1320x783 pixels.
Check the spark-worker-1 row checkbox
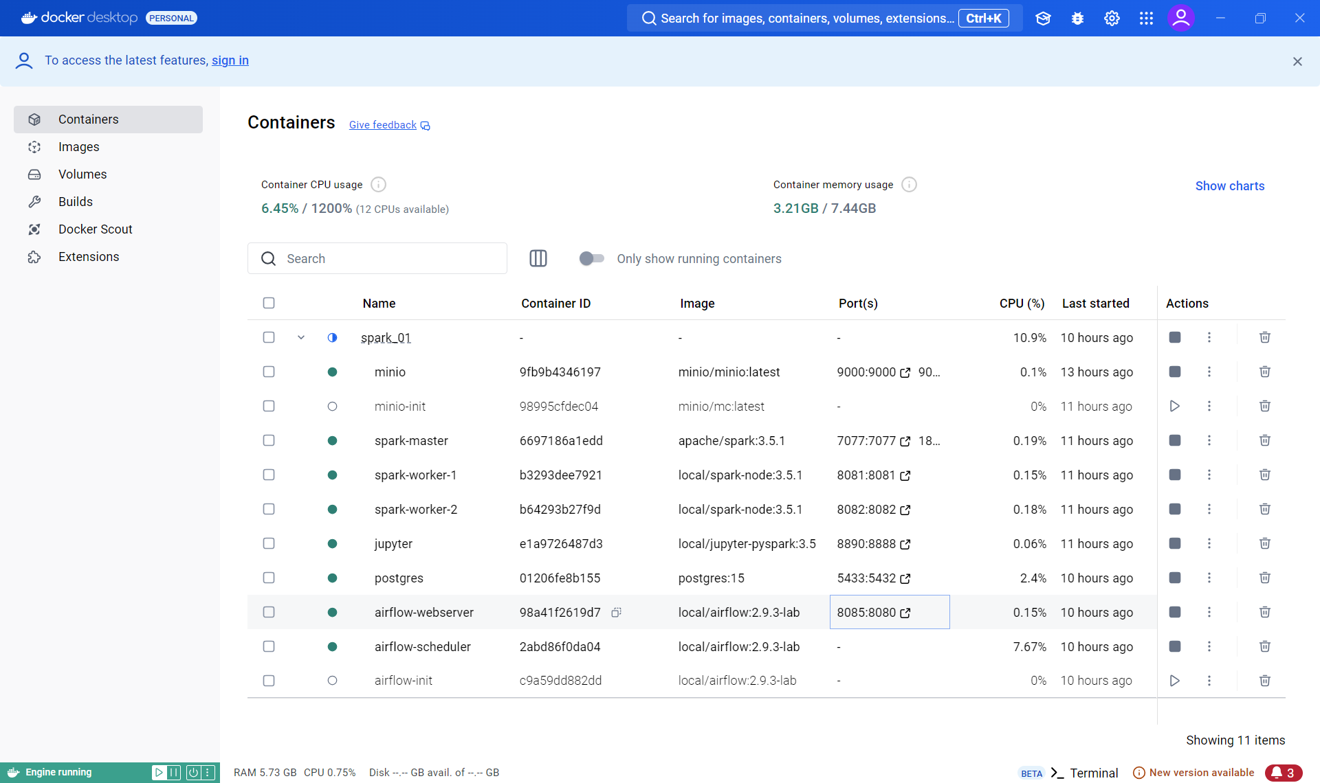tap(269, 475)
